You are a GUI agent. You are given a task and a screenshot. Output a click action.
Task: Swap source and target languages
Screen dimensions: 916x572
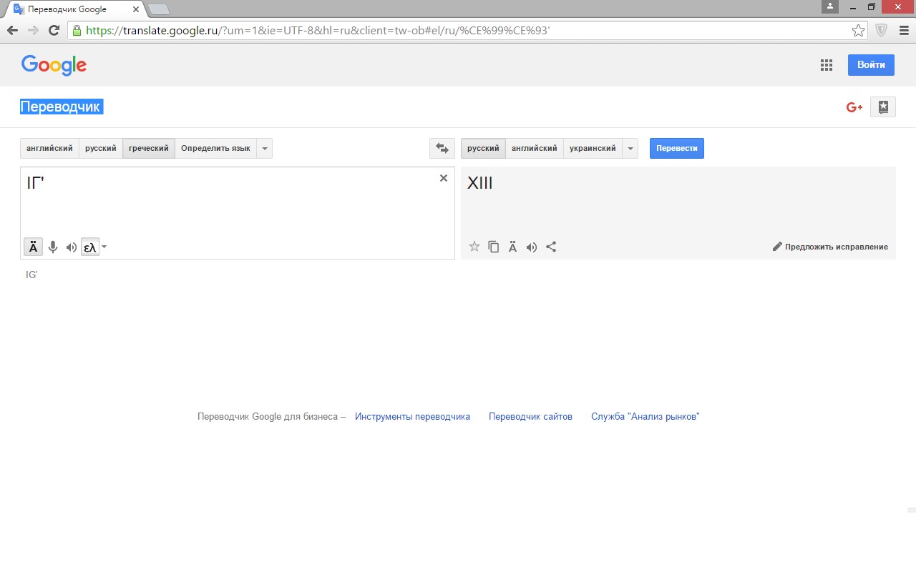coord(442,149)
